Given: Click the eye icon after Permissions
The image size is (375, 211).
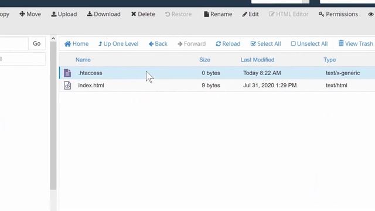Looking at the screenshot, I should [371, 14].
